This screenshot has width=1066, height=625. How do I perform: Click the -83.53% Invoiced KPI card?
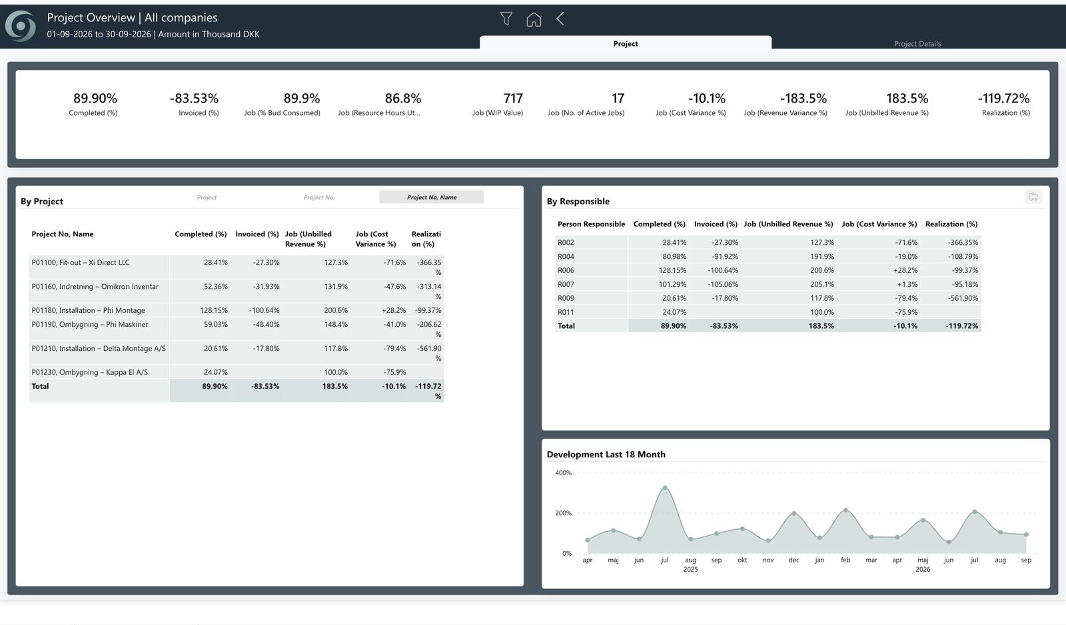(195, 104)
